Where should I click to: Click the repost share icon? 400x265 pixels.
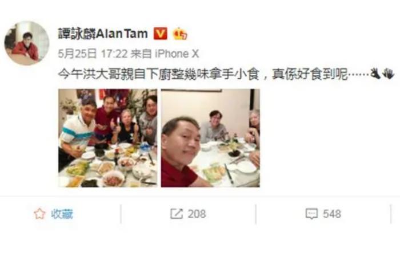pos(177,214)
